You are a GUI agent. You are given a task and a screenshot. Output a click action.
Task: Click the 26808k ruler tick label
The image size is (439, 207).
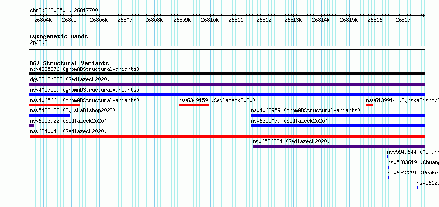(154, 20)
